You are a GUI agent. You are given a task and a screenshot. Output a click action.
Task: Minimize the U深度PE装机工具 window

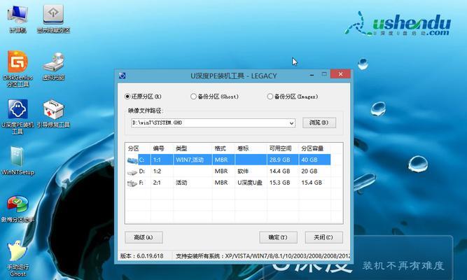click(312, 74)
